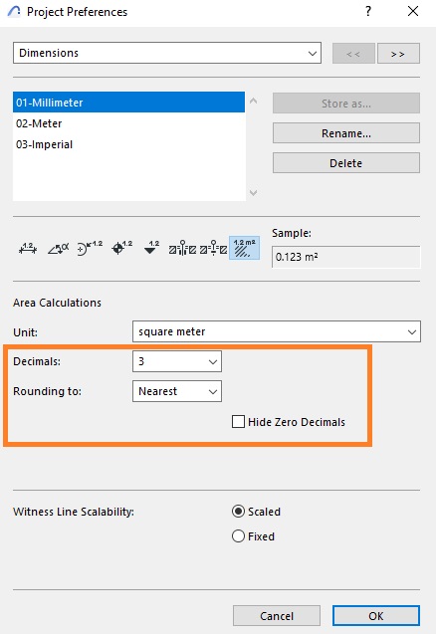Choose Fixed witness line scalability
The width and height of the screenshot is (436, 634).
238,536
